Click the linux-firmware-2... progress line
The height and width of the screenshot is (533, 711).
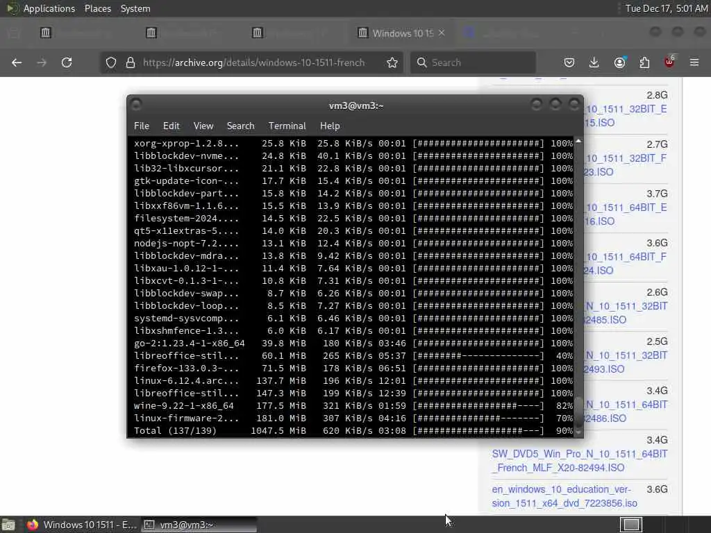click(x=353, y=418)
